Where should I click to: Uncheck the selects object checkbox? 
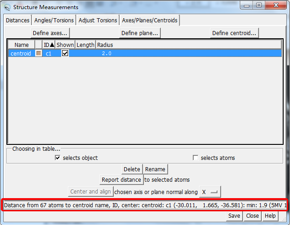coord(58,158)
